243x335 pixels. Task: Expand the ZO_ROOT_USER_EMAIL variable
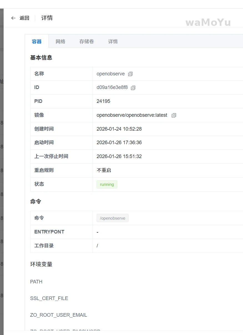(x=59, y=315)
